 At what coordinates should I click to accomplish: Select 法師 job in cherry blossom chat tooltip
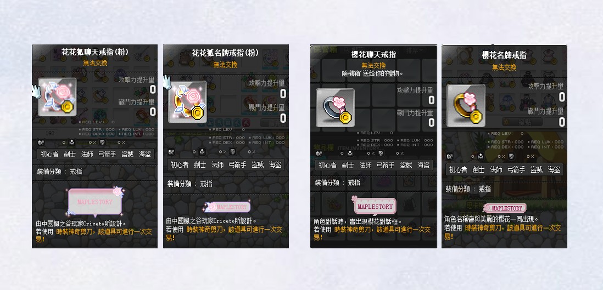365,165
